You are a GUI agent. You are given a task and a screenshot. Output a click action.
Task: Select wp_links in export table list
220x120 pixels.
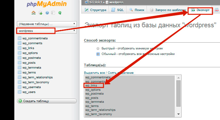[130, 86]
